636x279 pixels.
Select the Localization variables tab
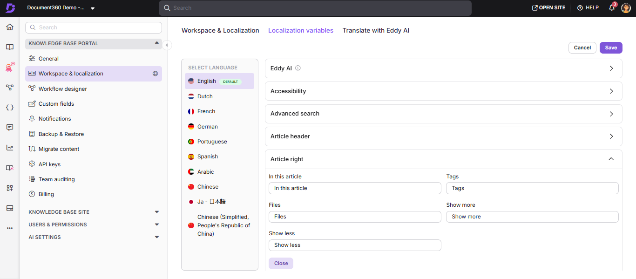pyautogui.click(x=301, y=30)
